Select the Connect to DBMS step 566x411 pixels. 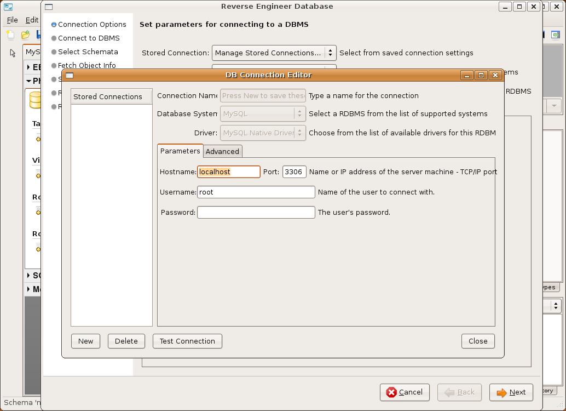point(88,38)
